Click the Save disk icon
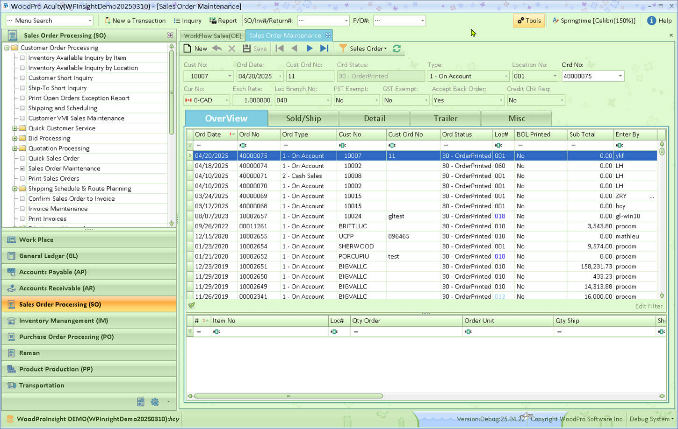Screen dimensions: 678x429 pyautogui.click(x=247, y=49)
